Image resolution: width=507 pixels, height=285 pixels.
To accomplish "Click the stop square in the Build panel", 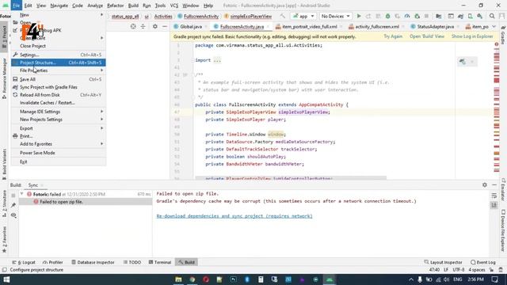I will (x=13, y=196).
